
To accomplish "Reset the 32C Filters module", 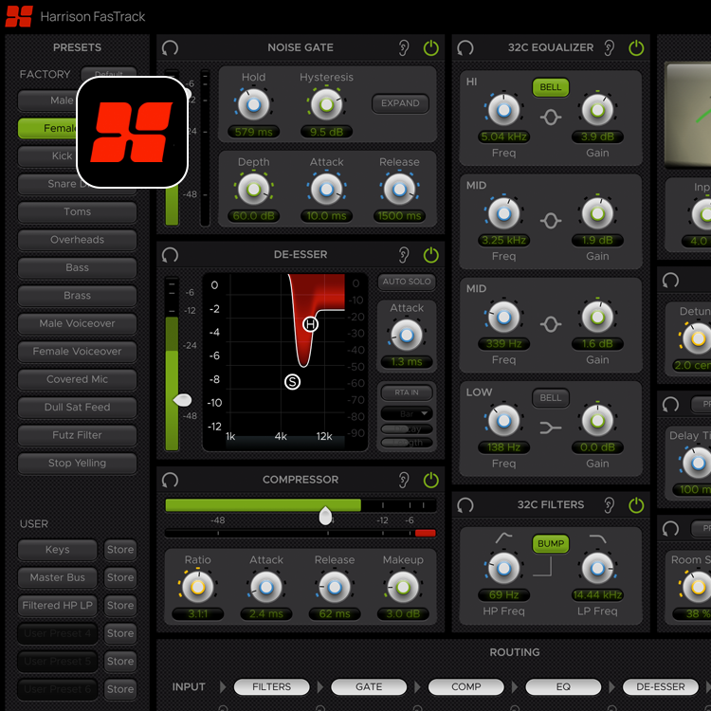I will 465,505.
